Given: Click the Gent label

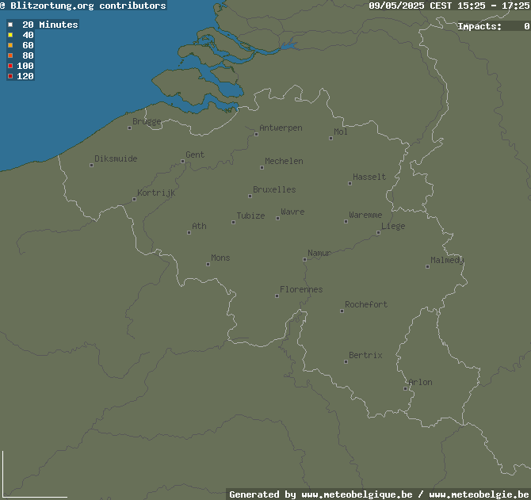Looking at the screenshot, I should (x=195, y=155).
